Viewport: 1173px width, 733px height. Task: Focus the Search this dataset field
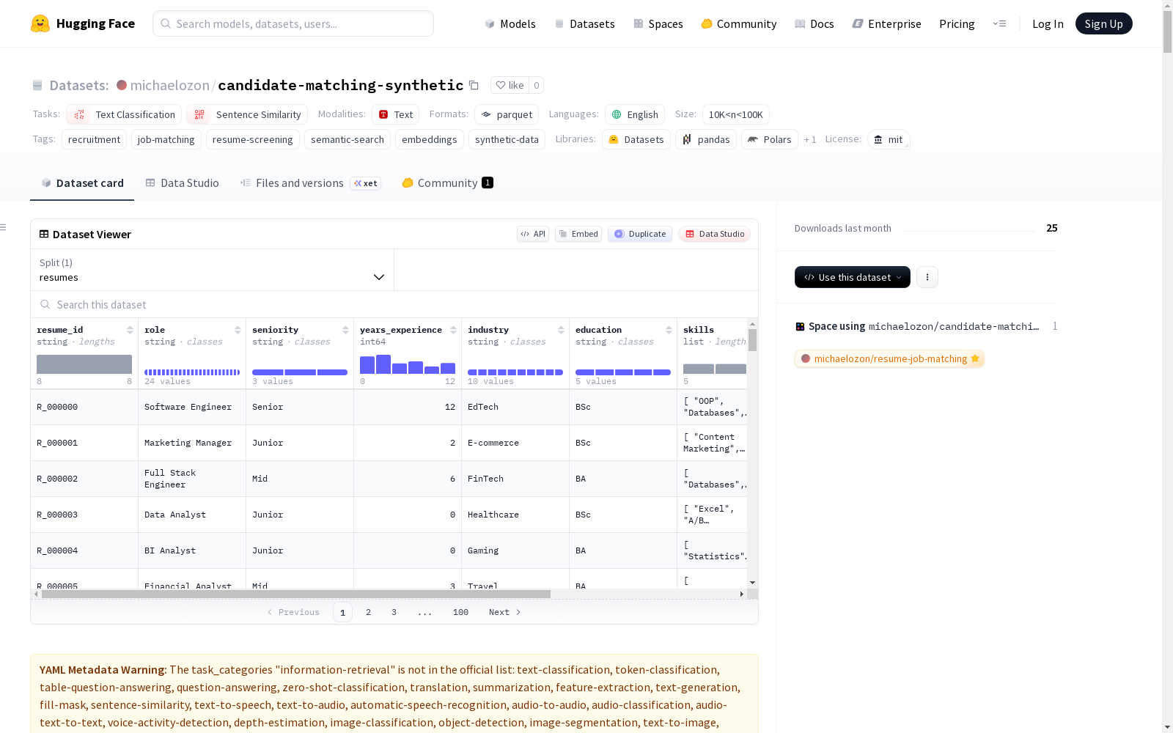click(x=394, y=304)
